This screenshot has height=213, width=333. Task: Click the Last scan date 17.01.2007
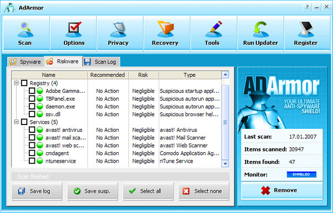tap(303, 137)
